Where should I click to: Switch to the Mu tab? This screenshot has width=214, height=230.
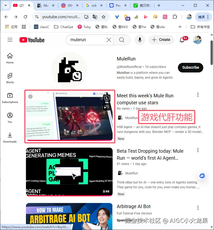pyautogui.click(x=43, y=5)
